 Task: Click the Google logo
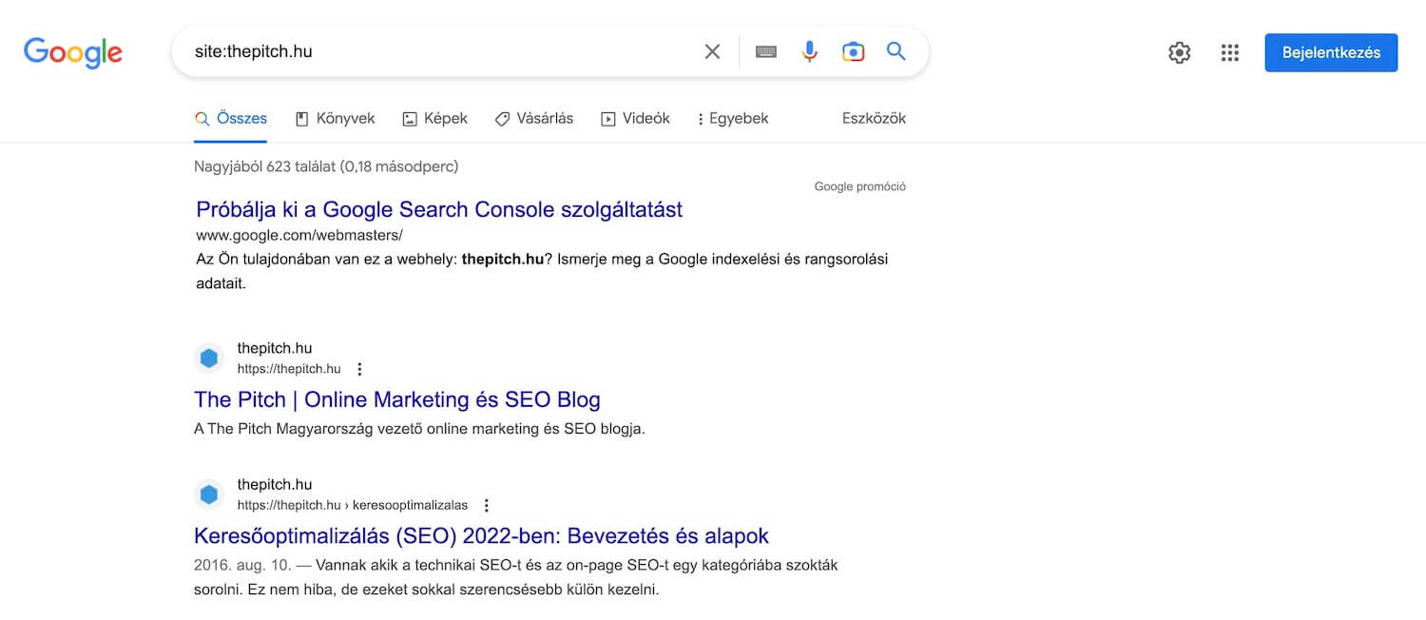73,53
